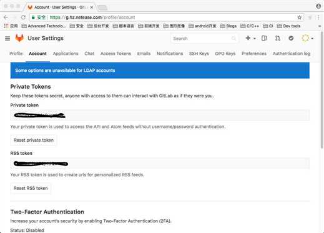
Task: Click the user avatar icon
Action: (x=305, y=38)
